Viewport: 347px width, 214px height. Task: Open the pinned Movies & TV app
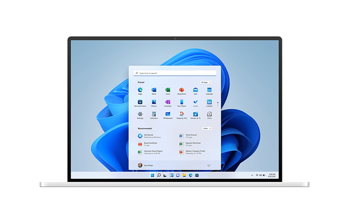196,115
